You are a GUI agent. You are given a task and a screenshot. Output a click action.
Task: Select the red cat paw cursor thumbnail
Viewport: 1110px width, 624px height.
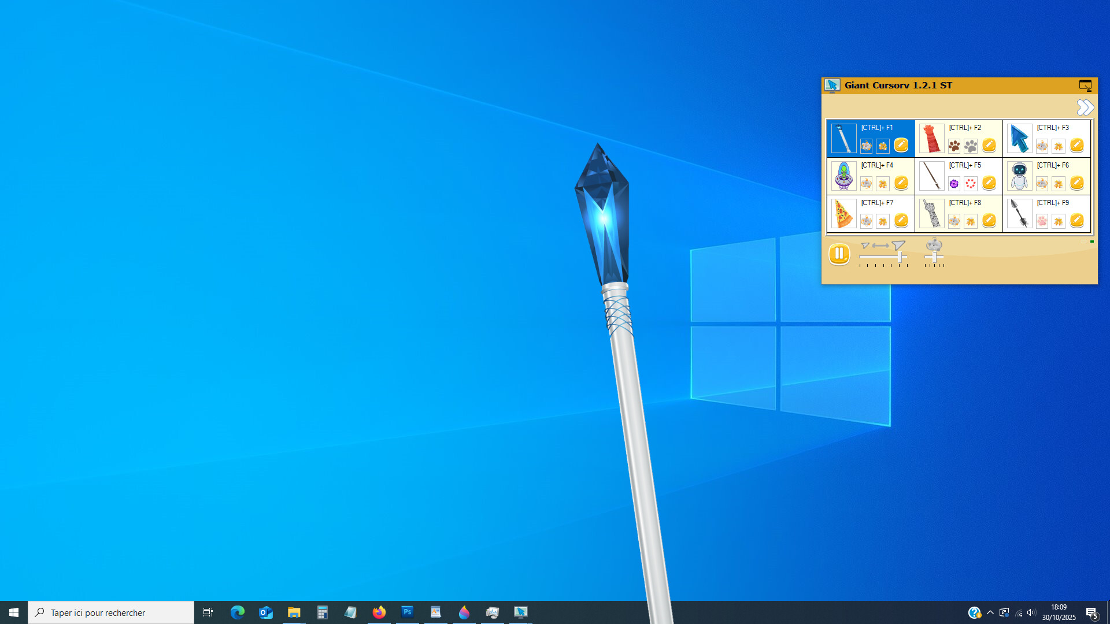click(x=931, y=139)
